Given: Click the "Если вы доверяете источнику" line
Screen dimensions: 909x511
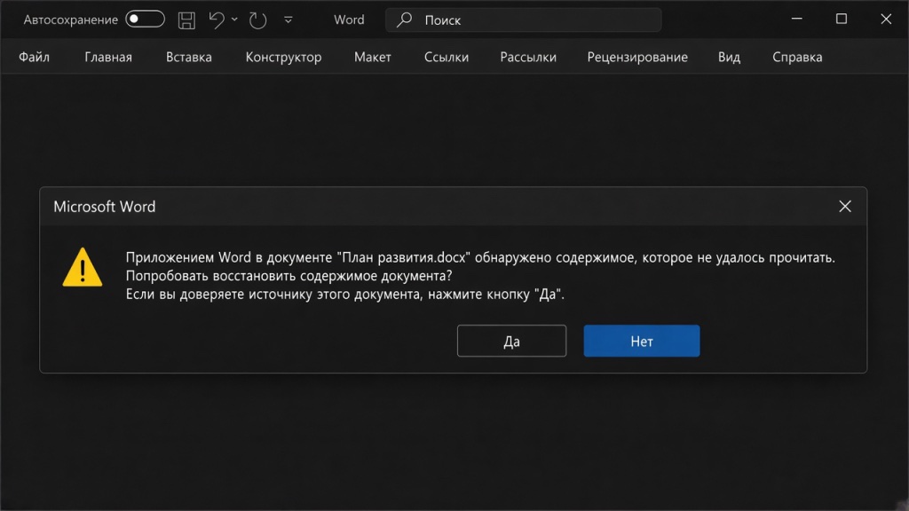Looking at the screenshot, I should tap(345, 295).
